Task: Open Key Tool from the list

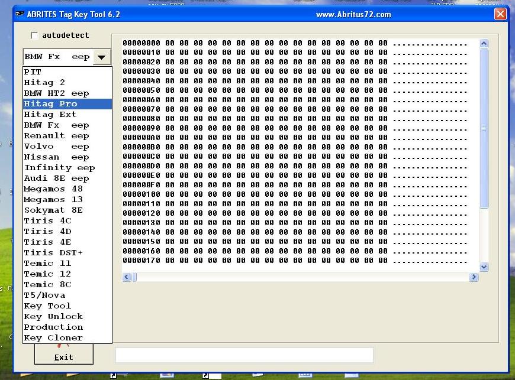Action: tap(67, 306)
